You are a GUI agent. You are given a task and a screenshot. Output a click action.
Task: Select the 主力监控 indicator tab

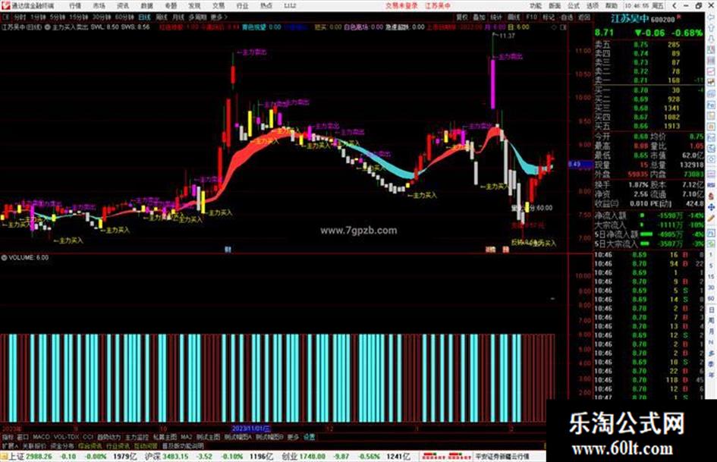(137, 437)
